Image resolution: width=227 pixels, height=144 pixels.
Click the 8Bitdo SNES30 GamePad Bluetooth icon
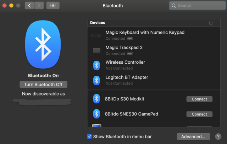[x=96, y=114]
